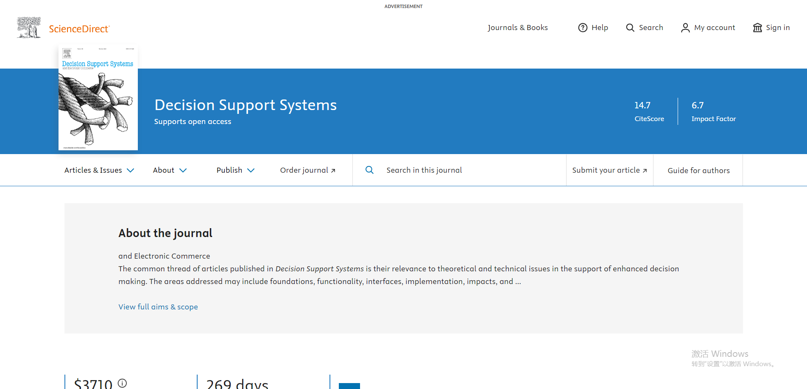Click the info icon beside $3710
The height and width of the screenshot is (389, 807).
click(122, 383)
